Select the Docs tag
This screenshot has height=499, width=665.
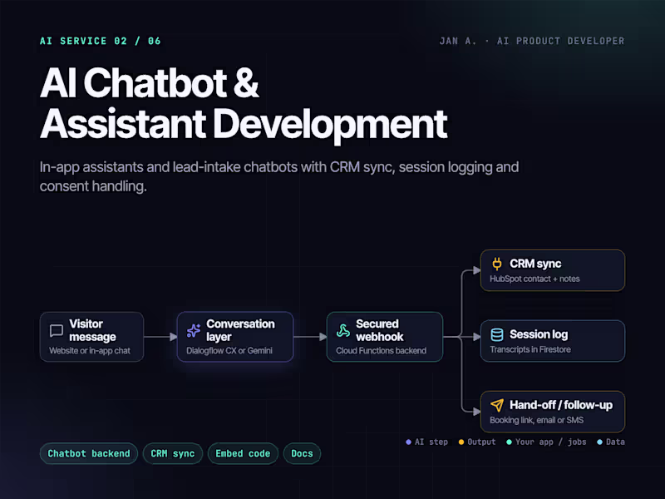(x=302, y=453)
